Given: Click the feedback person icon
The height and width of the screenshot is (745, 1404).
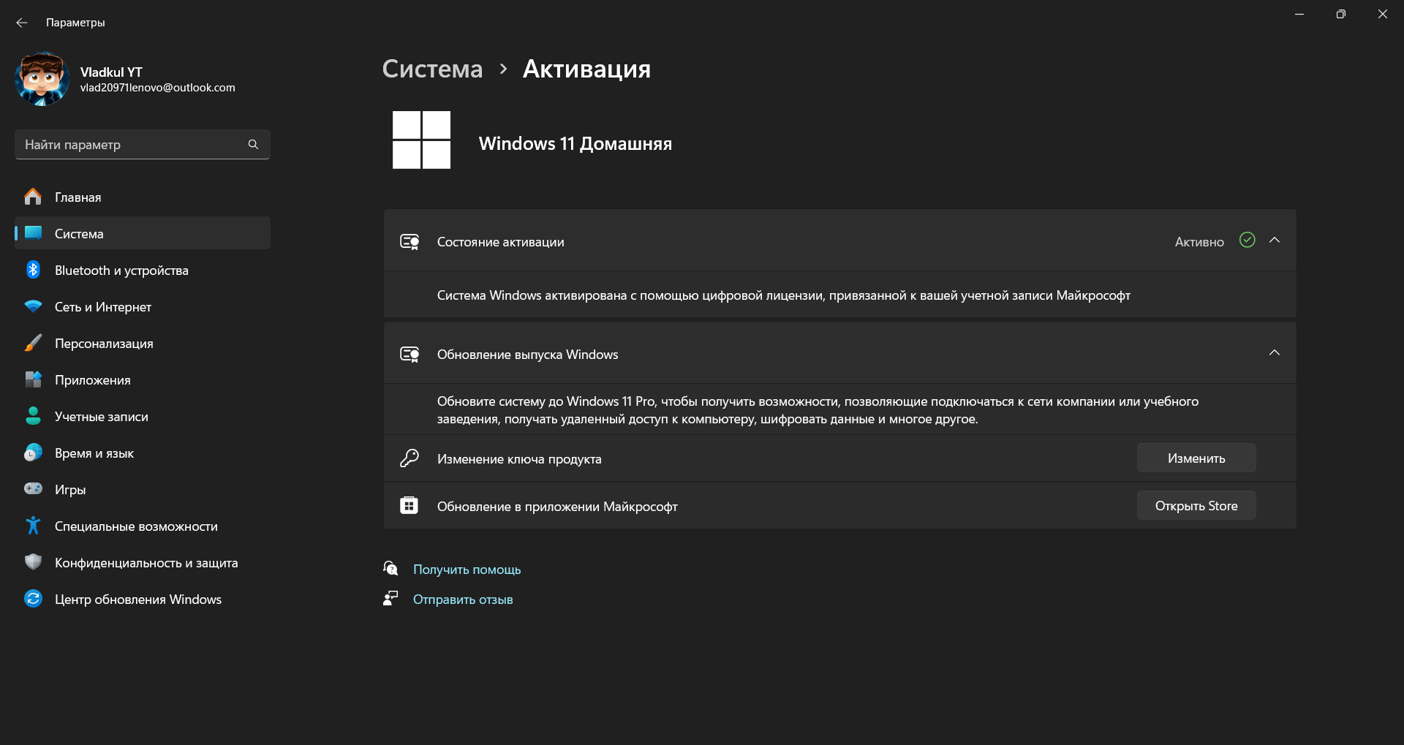Looking at the screenshot, I should coord(390,598).
